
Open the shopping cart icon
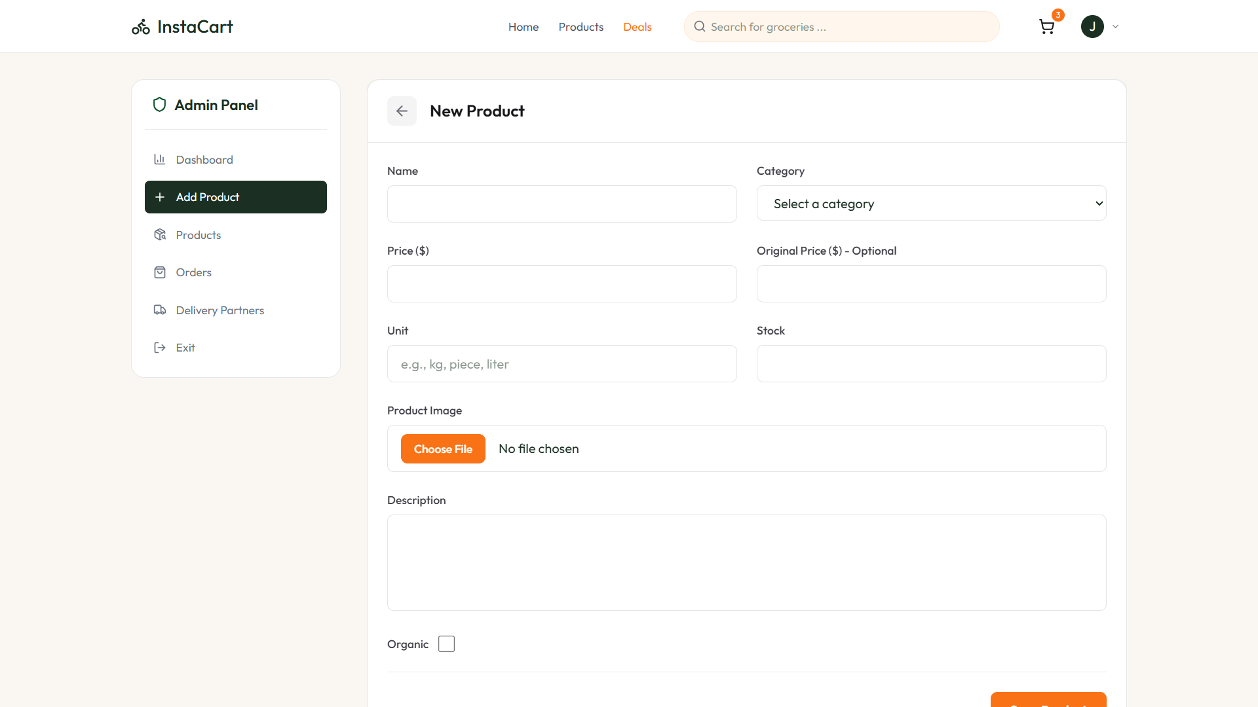[x=1046, y=27]
